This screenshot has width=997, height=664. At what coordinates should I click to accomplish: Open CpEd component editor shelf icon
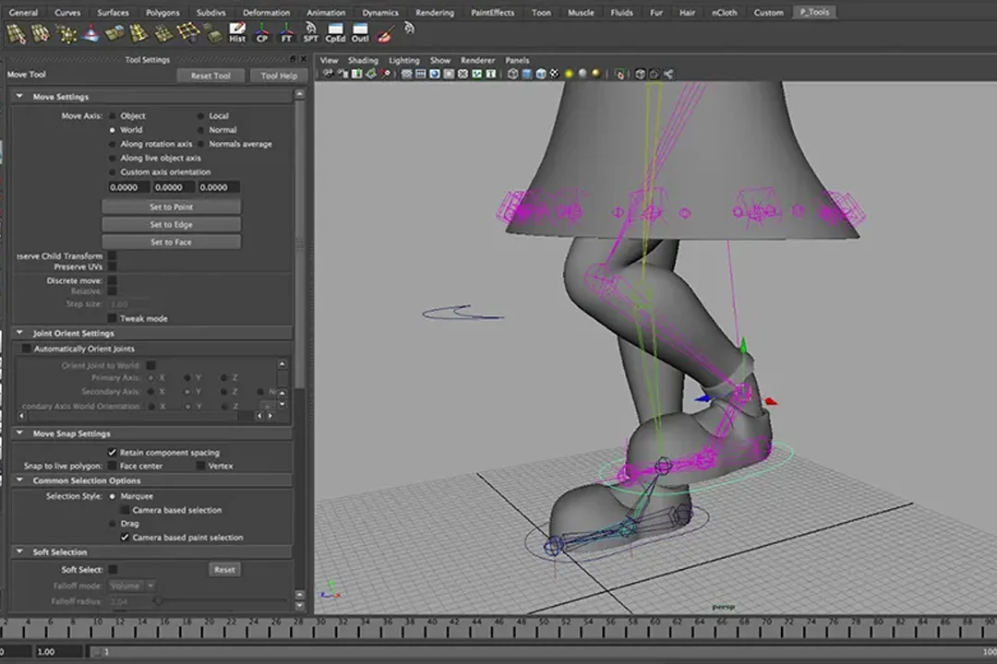tap(335, 32)
